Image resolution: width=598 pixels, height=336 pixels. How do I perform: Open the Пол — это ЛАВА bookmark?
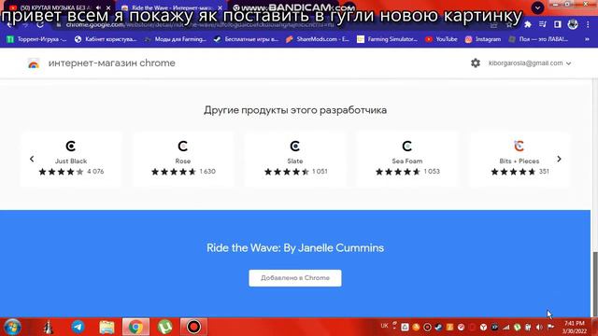[x=538, y=39]
